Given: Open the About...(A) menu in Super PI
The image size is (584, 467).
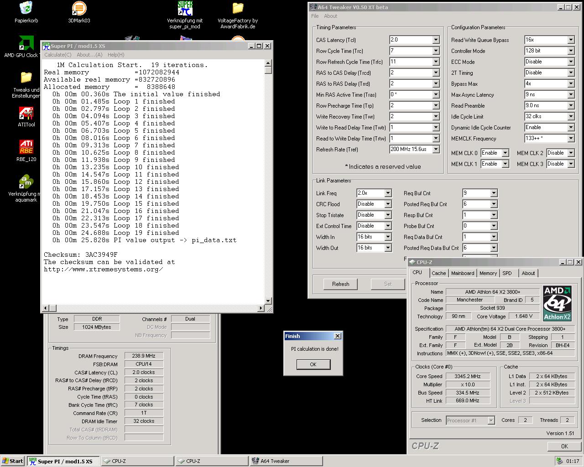Looking at the screenshot, I should (x=89, y=55).
